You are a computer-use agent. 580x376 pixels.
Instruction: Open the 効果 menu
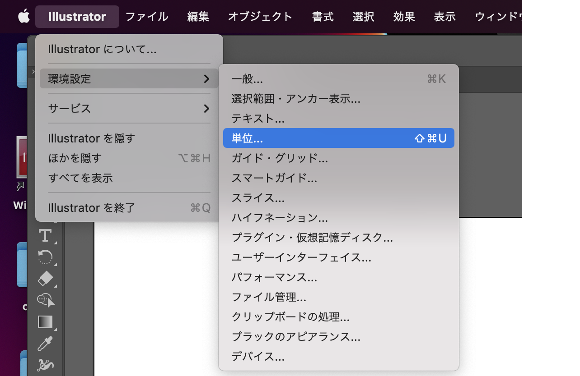coord(404,17)
